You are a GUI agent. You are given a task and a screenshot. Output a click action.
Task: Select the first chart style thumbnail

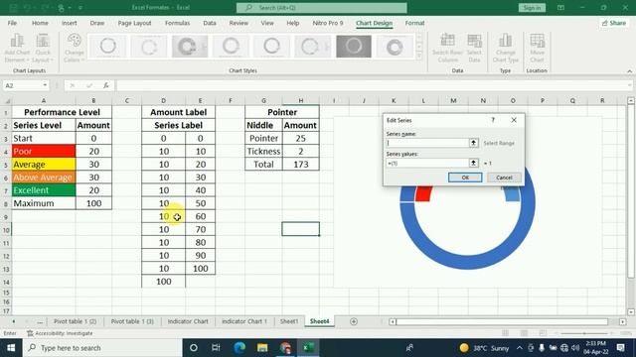coord(108,47)
